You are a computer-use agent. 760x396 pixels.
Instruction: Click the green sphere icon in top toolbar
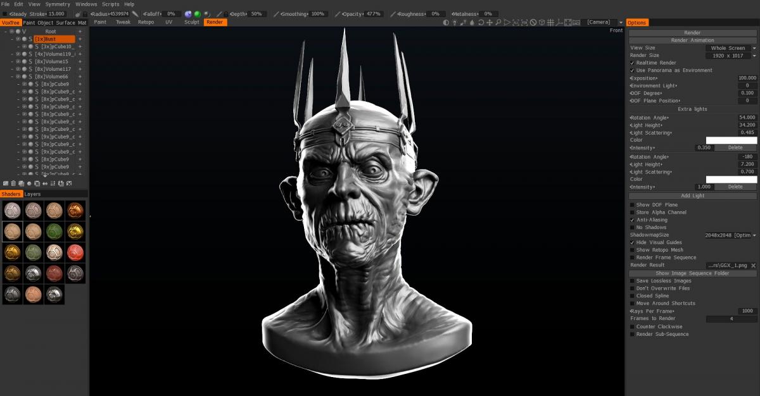click(x=198, y=14)
